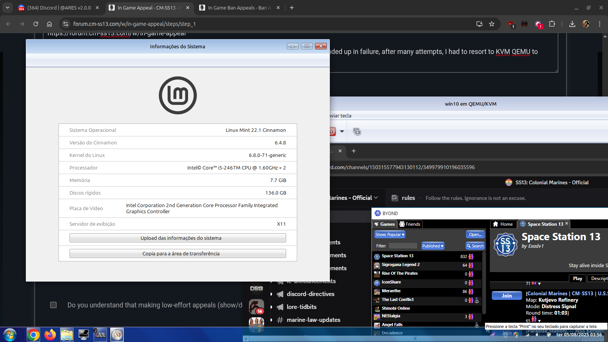The height and width of the screenshot is (342, 608).
Task: Click the Chrome home icon
Action: coord(49,24)
